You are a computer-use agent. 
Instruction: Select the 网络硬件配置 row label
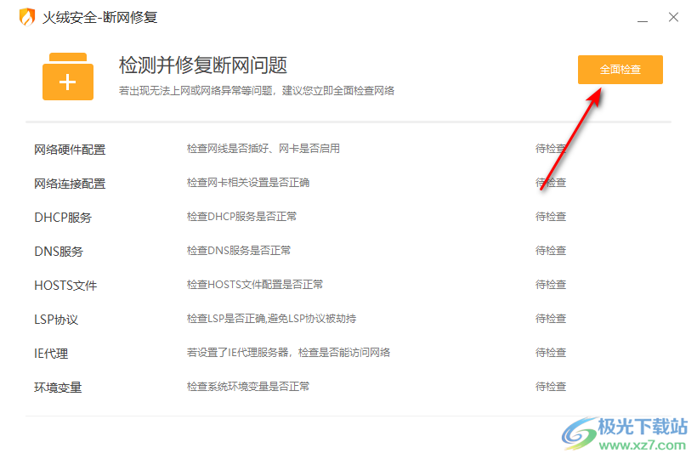(70, 150)
